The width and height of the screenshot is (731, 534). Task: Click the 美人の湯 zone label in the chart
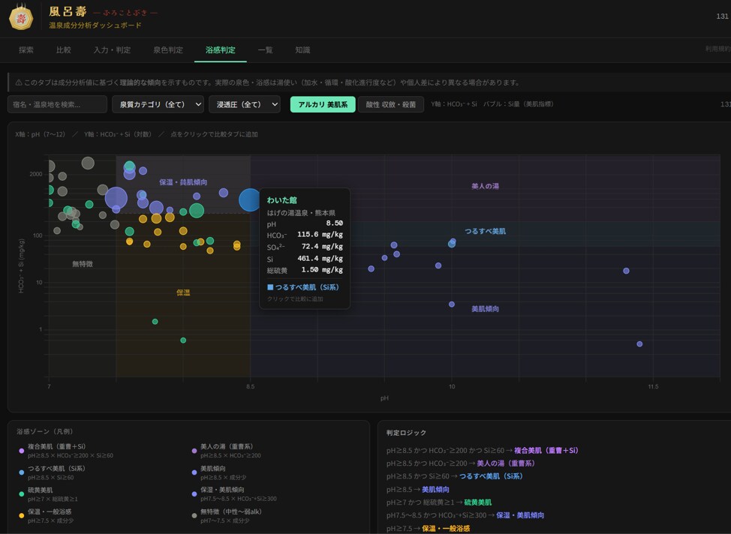click(485, 187)
